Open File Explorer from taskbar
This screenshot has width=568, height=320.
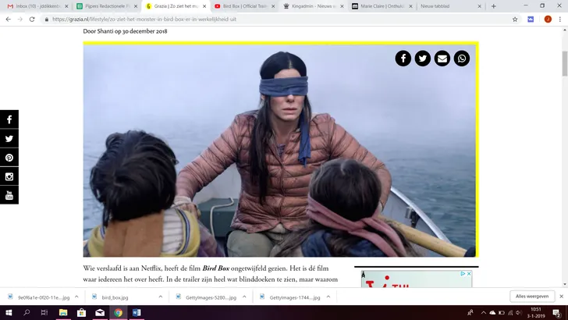[63, 312]
